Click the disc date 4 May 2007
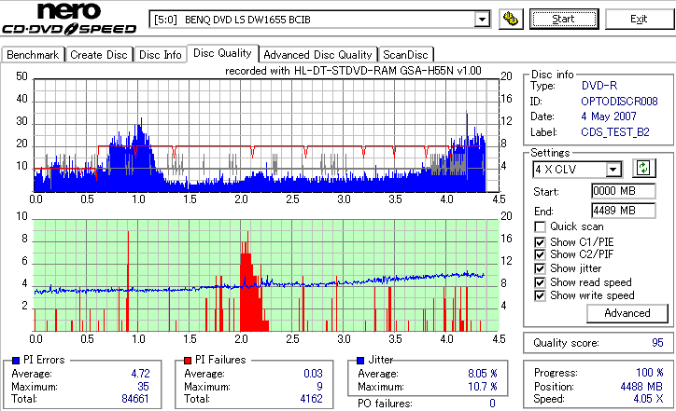The height and width of the screenshot is (411, 676). [x=609, y=116]
